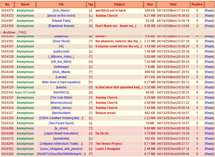Open the Archive link in the floating bar

(x=9, y=33)
